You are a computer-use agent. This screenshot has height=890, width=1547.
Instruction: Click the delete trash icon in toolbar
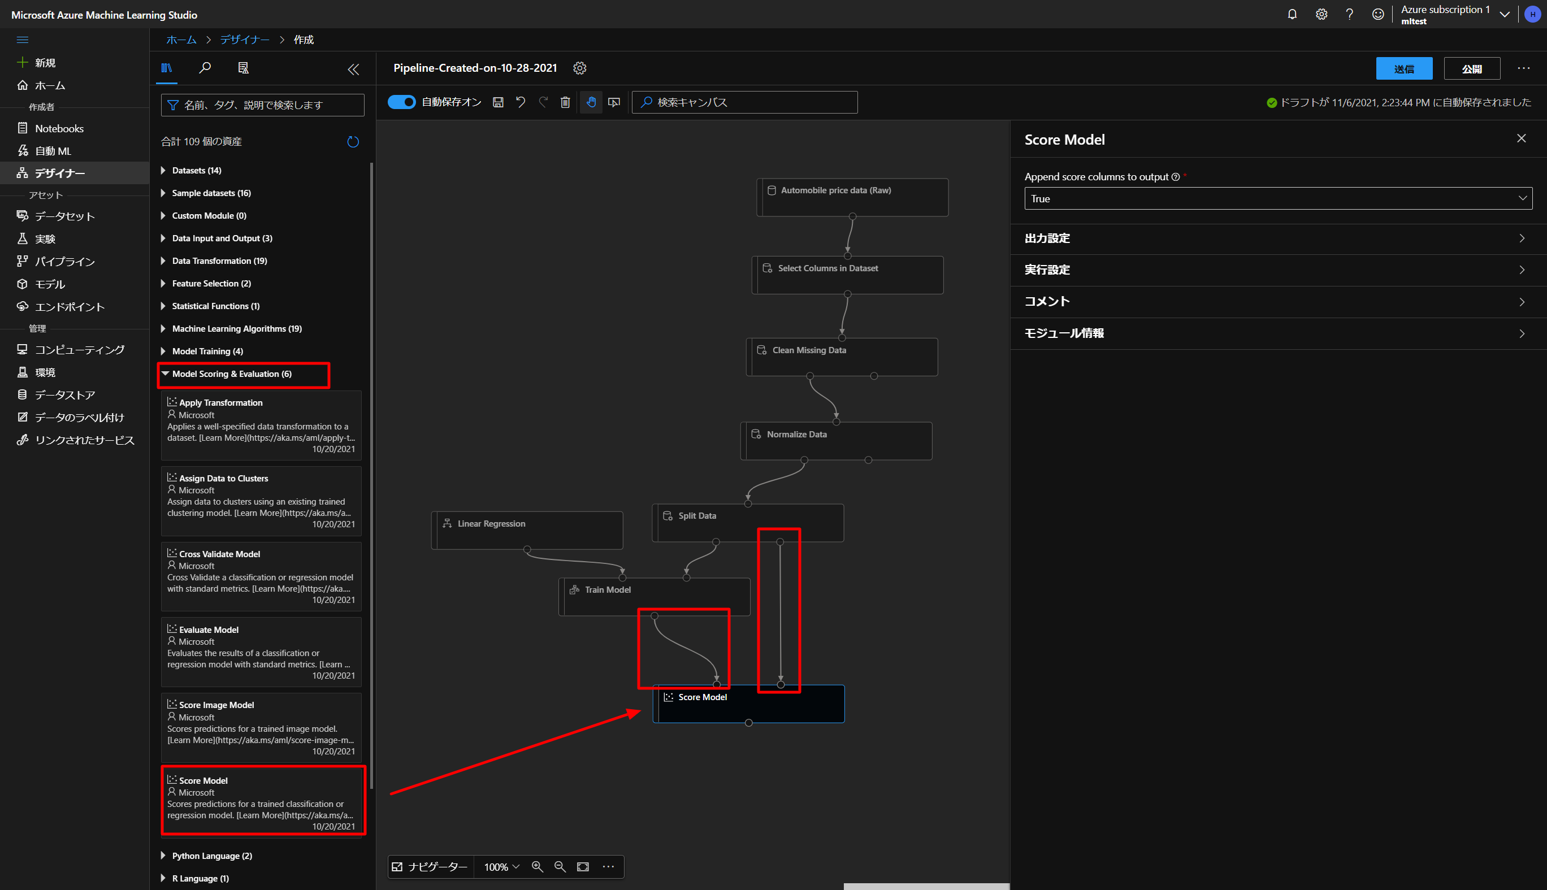(565, 102)
